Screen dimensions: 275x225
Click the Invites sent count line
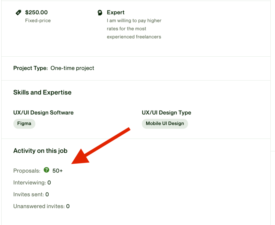pyautogui.click(x=31, y=194)
